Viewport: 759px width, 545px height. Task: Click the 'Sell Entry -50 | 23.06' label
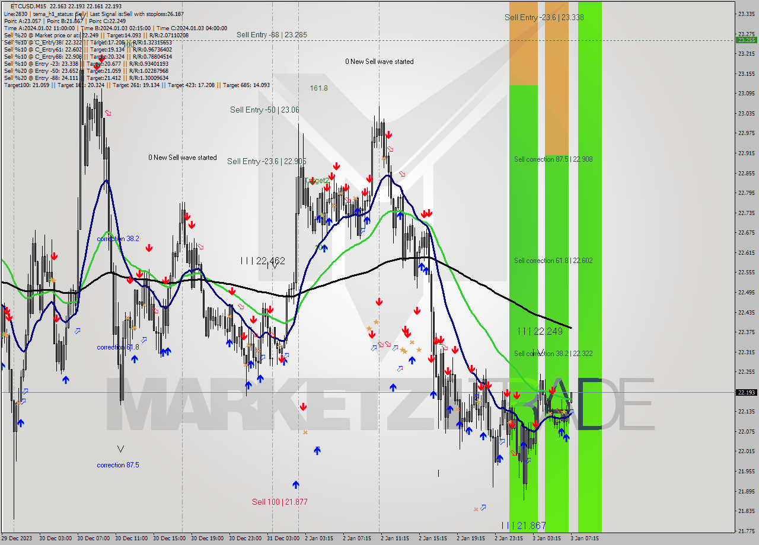(264, 110)
